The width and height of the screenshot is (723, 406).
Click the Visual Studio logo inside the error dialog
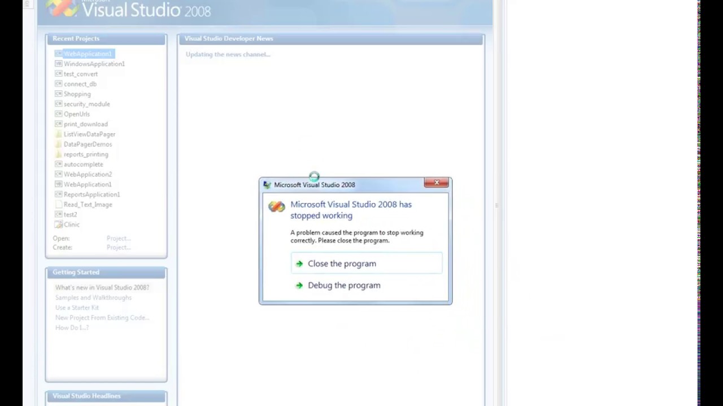tap(277, 206)
